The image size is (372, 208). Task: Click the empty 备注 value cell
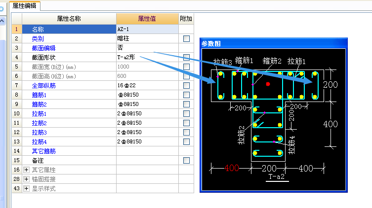pos(147,160)
